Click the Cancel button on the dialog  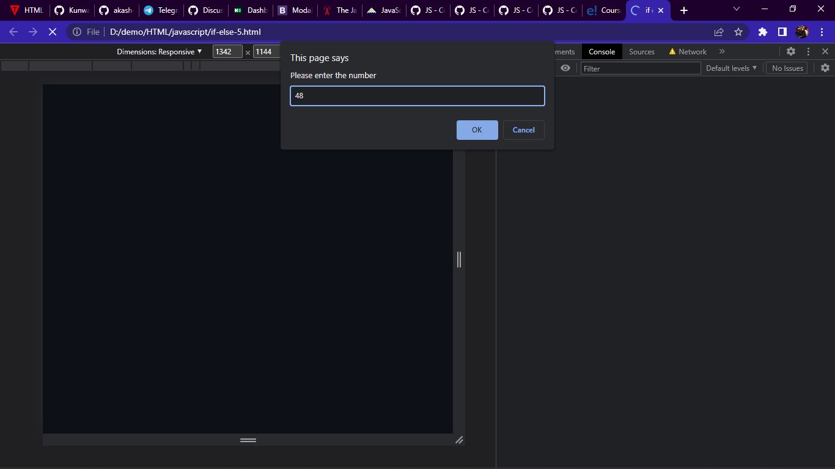point(523,129)
